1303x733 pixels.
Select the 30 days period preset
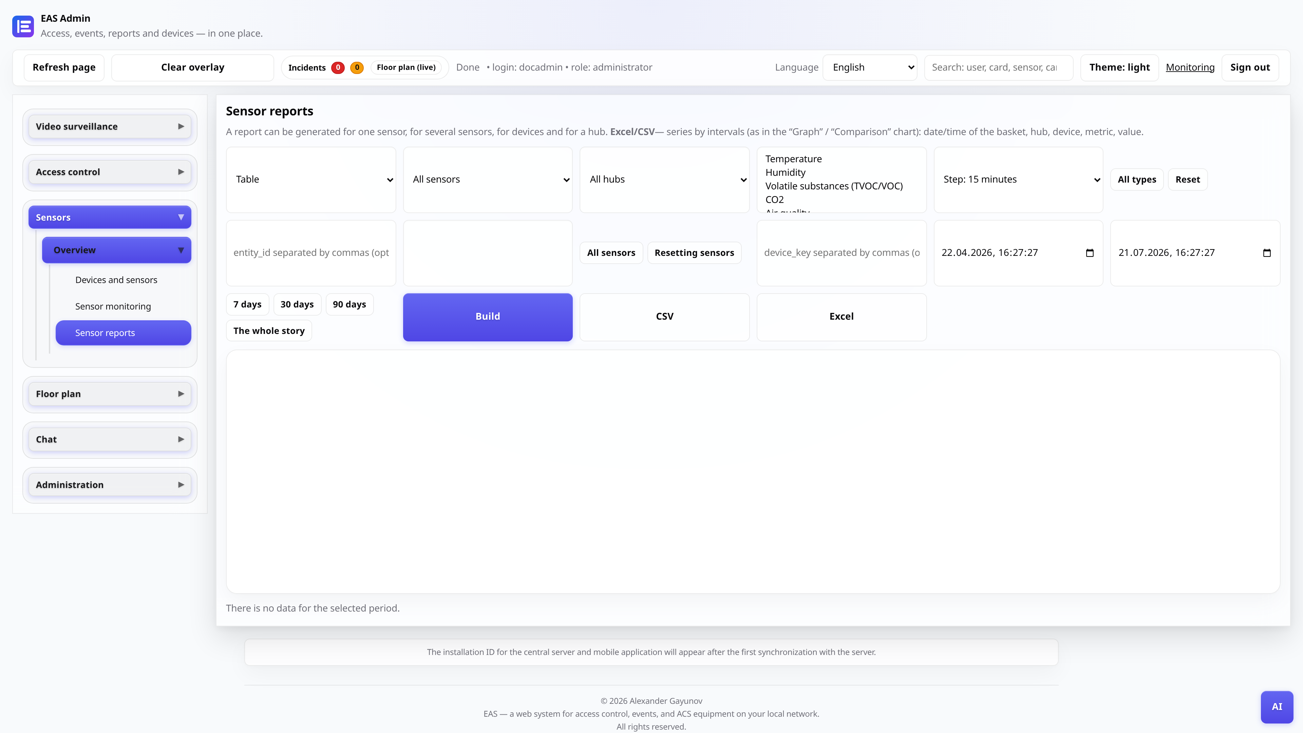[x=297, y=304]
